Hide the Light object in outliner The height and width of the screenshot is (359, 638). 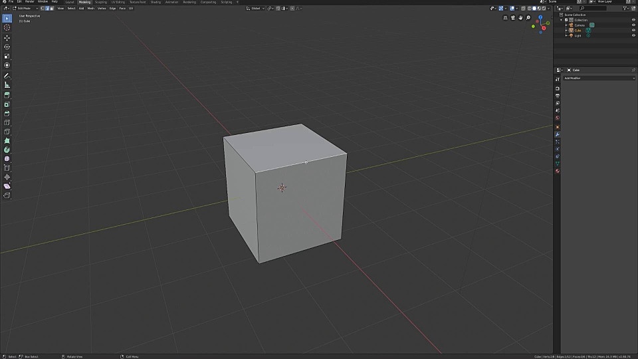[633, 35]
